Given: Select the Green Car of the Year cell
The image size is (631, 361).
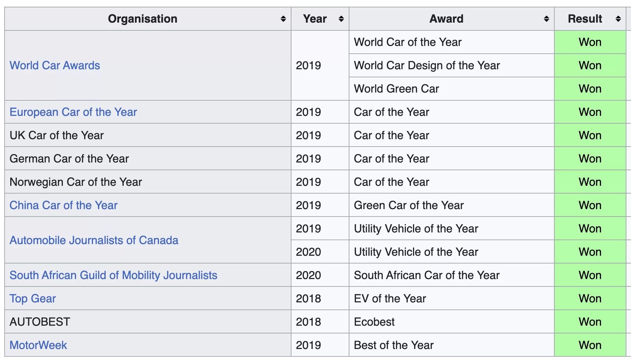Looking at the screenshot, I should (452, 205).
